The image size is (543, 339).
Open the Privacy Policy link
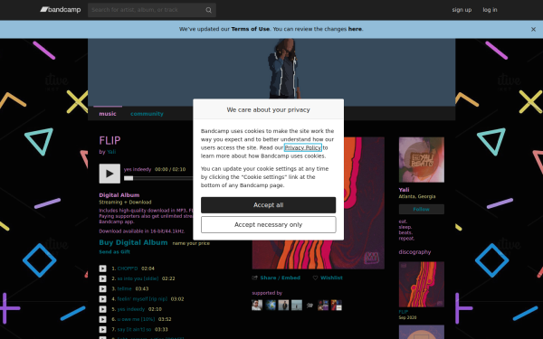pos(303,147)
